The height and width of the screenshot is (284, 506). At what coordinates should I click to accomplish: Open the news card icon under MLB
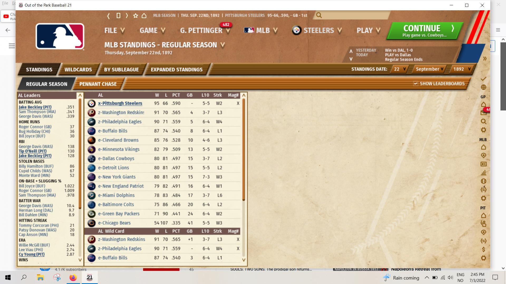483,164
